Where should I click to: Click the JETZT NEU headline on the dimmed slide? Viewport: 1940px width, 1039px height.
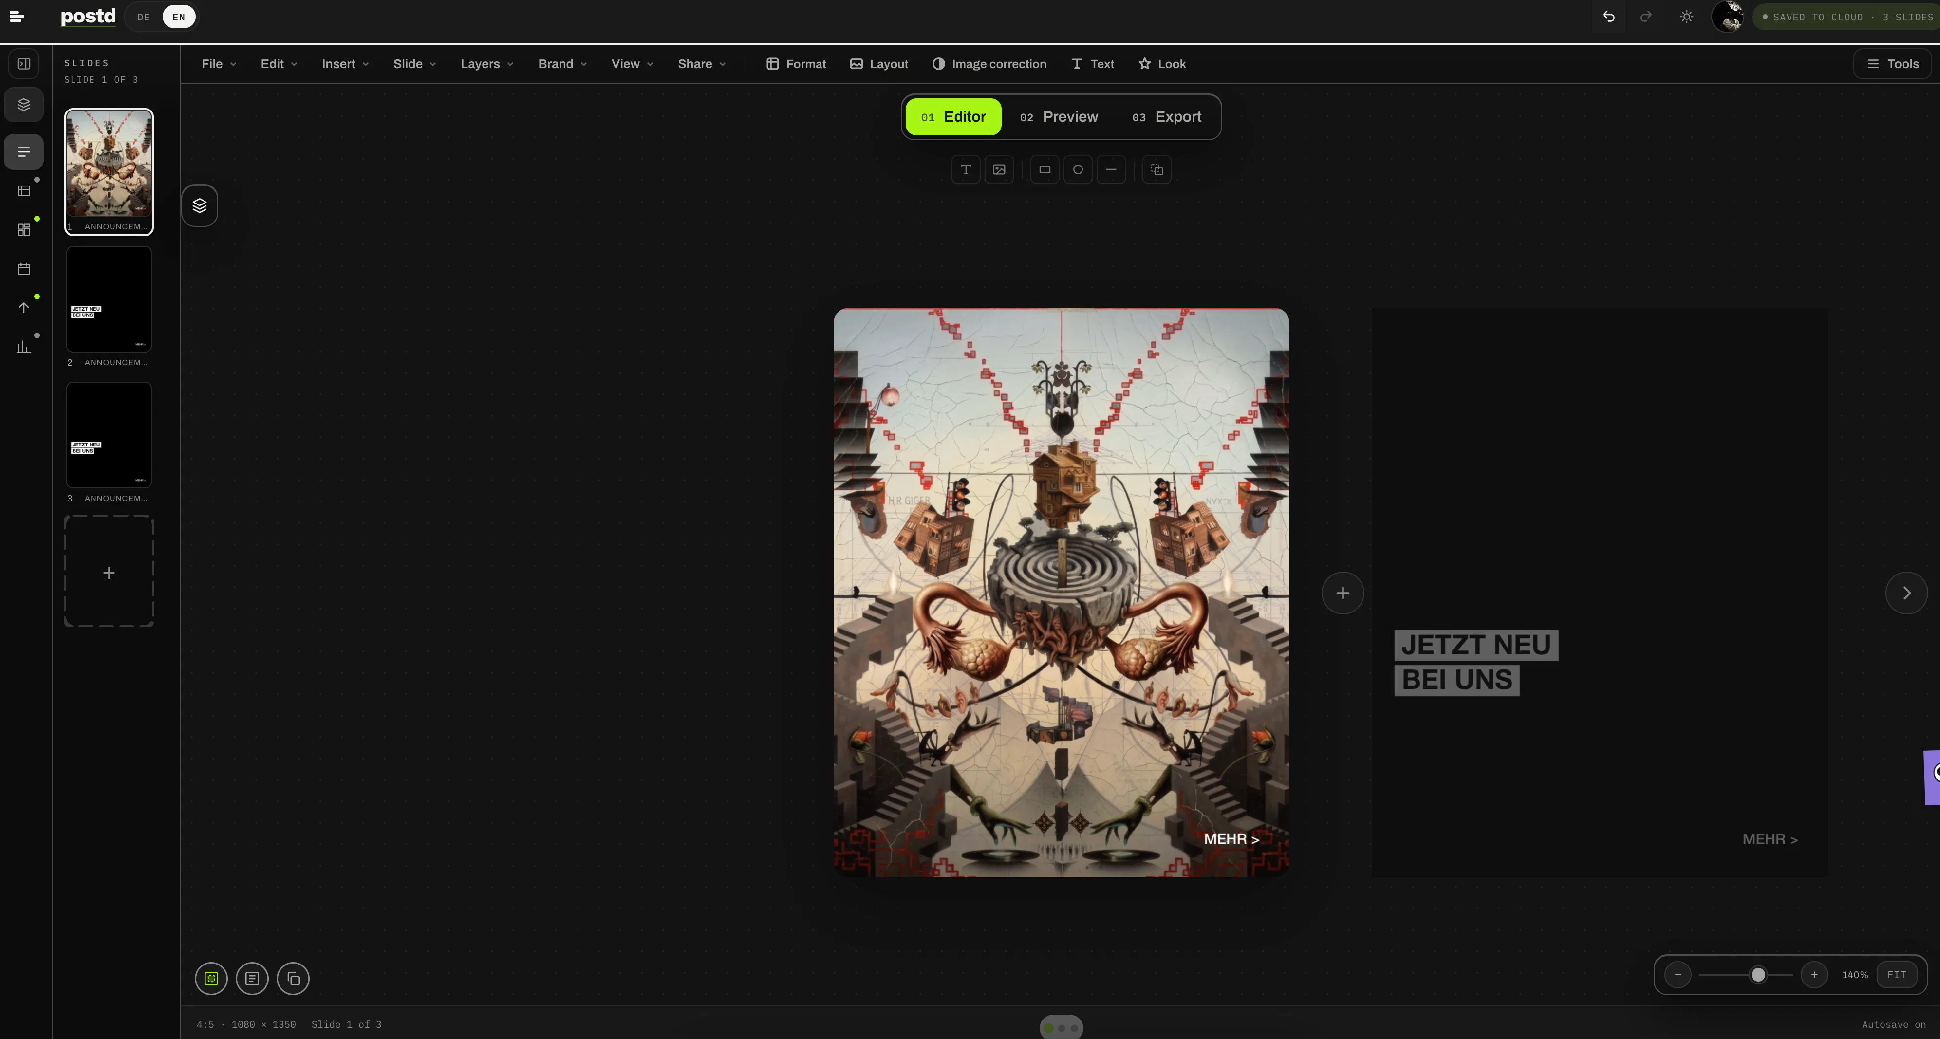pos(1476,645)
